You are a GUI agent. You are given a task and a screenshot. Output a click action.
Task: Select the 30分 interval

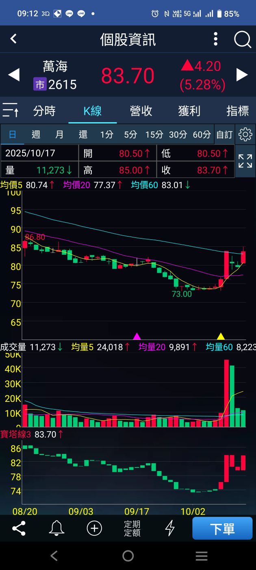[x=178, y=134]
